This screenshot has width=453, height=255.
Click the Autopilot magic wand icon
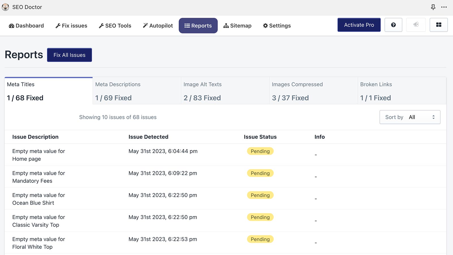(x=145, y=25)
